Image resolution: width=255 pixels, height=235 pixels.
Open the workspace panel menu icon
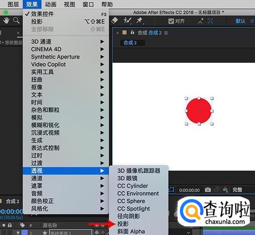[252, 21]
